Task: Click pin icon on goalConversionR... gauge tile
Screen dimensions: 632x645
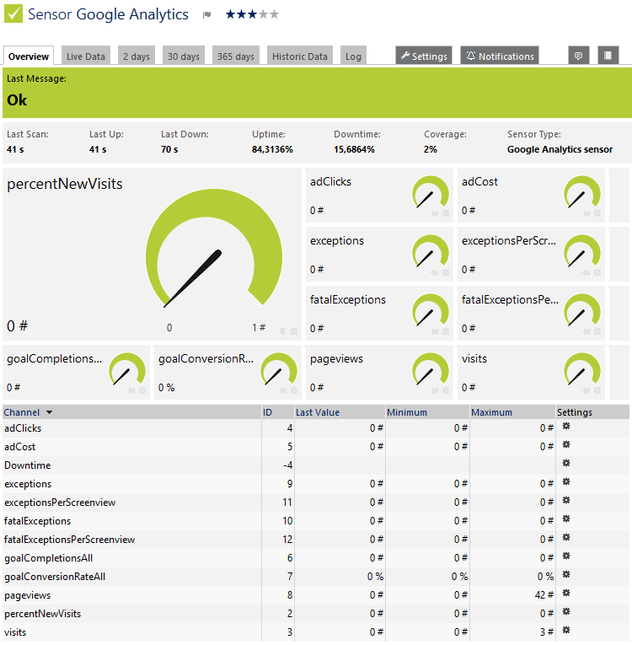Action: (282, 390)
